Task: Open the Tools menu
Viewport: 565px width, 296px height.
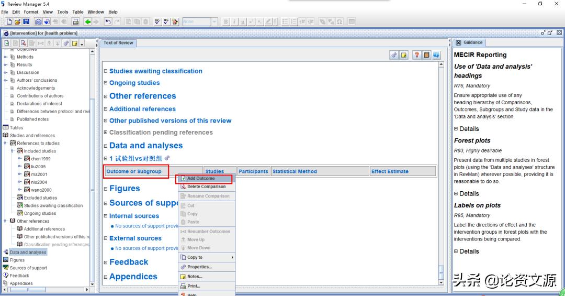Action: (63, 12)
